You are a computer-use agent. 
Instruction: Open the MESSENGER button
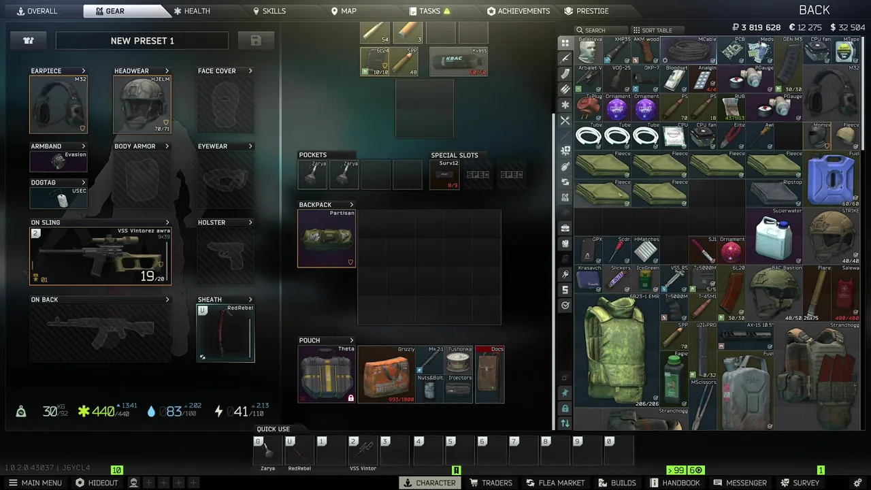(x=740, y=483)
